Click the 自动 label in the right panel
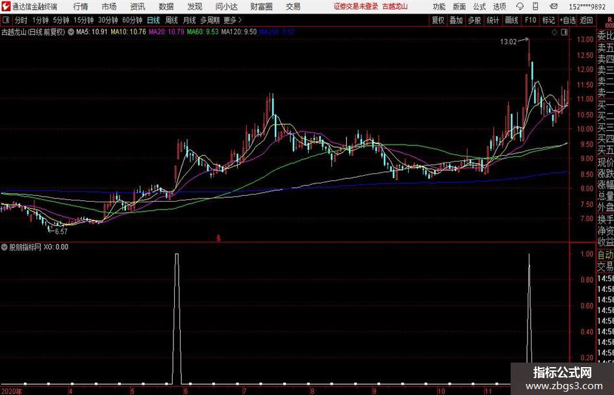Image resolution: width=614 pixels, height=395 pixels. pyautogui.click(x=606, y=255)
